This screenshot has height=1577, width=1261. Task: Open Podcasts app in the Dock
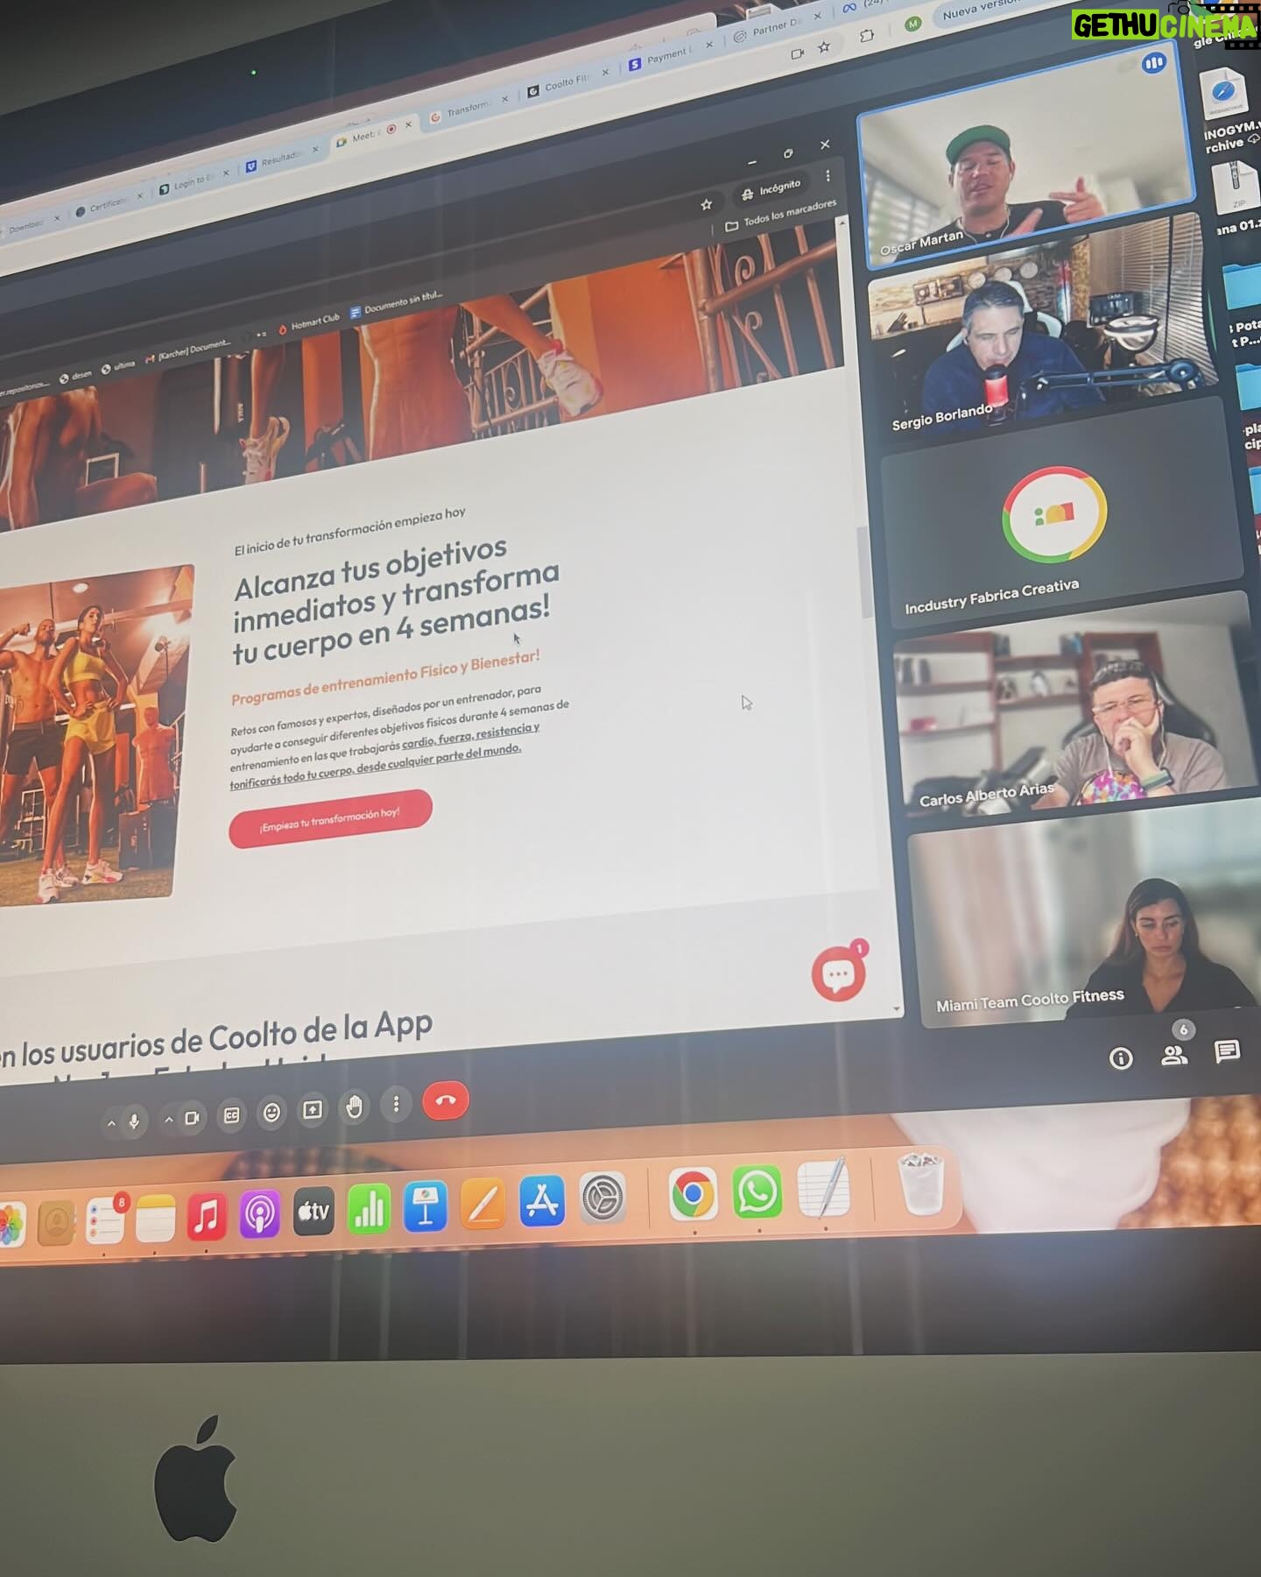259,1214
